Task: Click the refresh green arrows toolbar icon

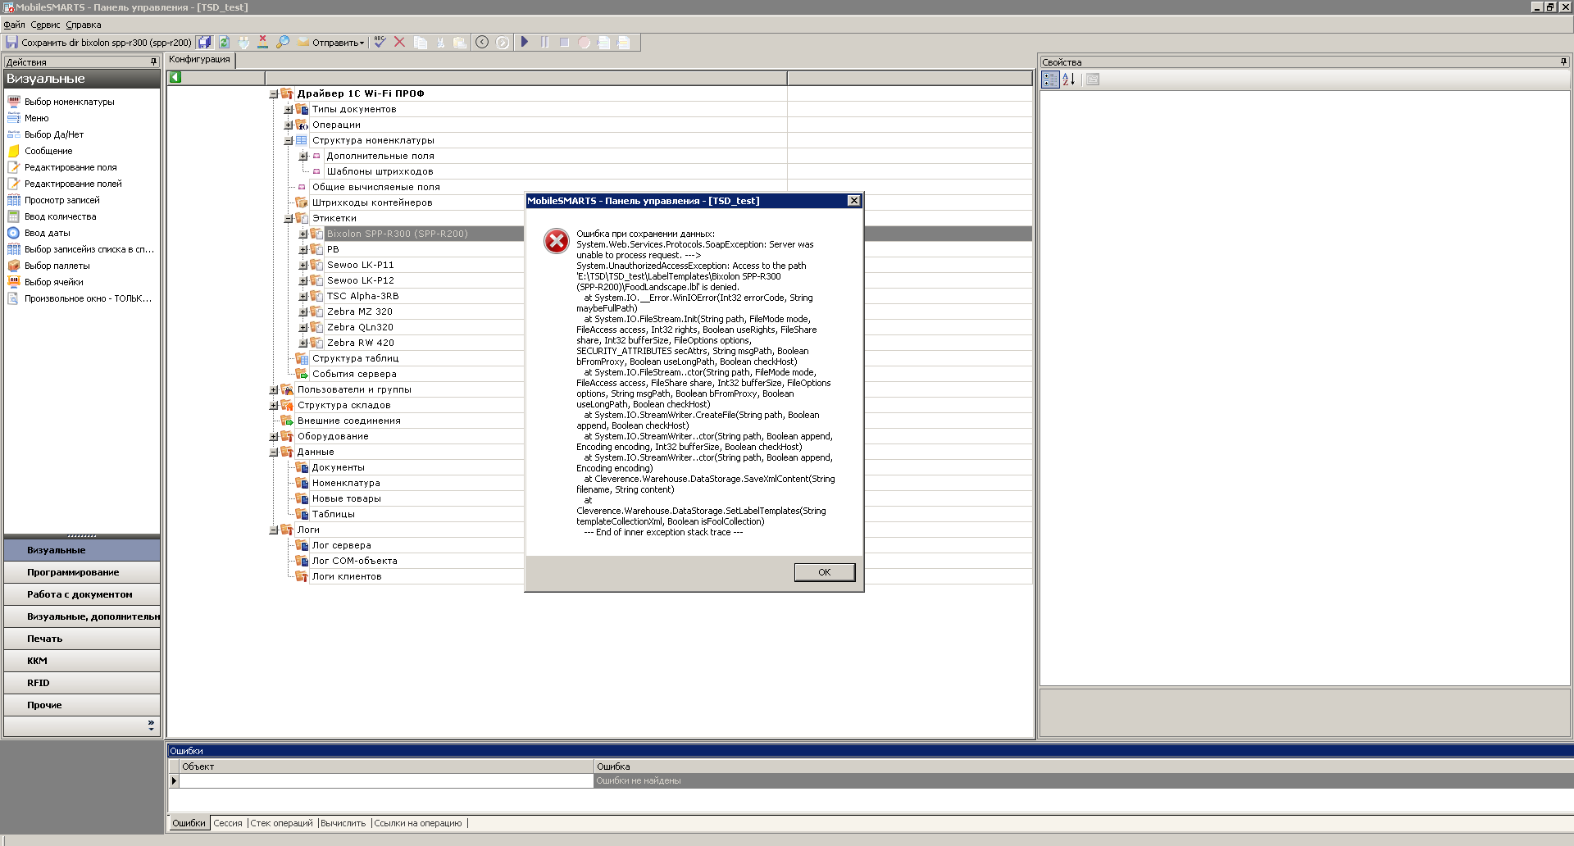Action: point(224,42)
